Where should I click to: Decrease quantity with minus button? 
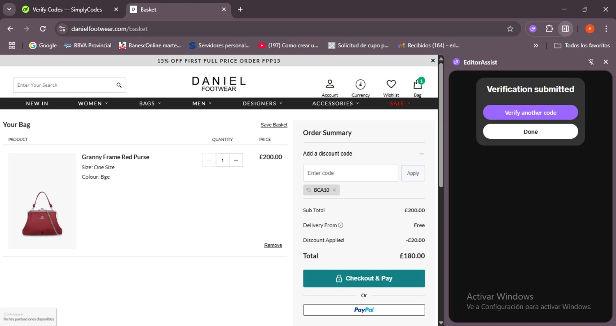pyautogui.click(x=209, y=160)
